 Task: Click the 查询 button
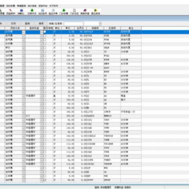point(27,23)
